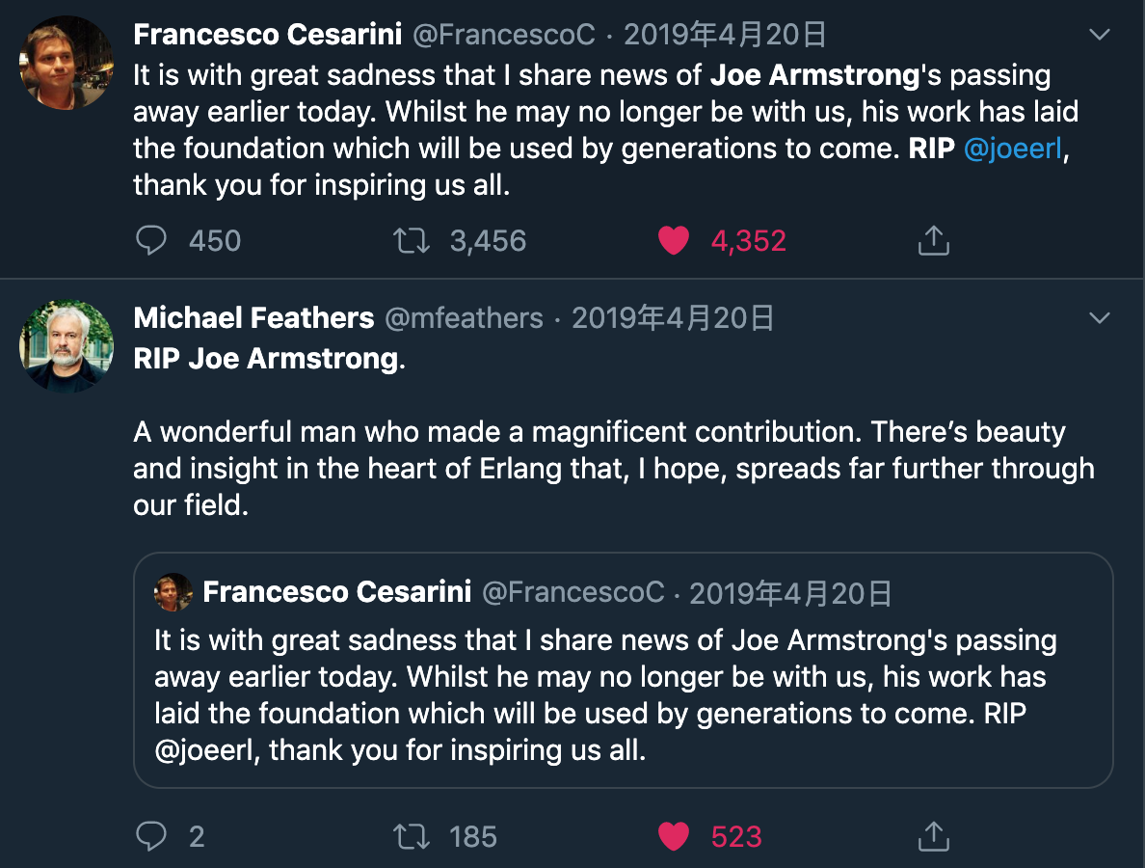Open more options chevron on Francesco's tweet
This screenshot has width=1145, height=868.
pos(1099,35)
